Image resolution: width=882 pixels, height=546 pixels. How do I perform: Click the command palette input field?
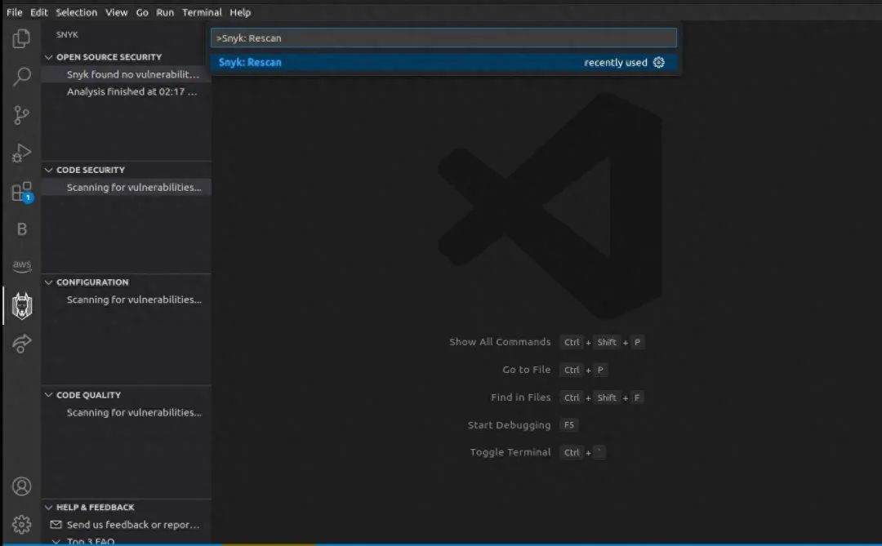[443, 38]
